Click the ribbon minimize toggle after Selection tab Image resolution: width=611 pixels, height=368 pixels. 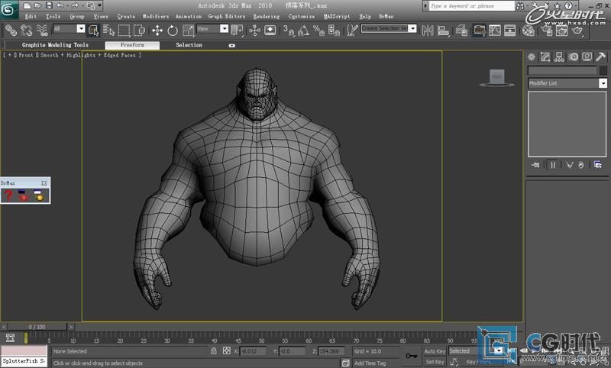click(232, 46)
